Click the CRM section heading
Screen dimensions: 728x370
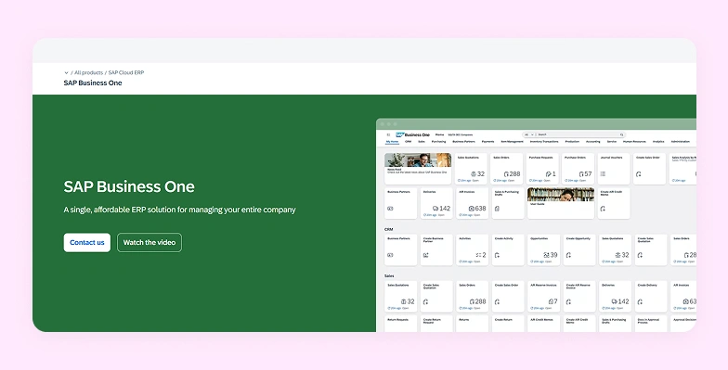point(388,230)
